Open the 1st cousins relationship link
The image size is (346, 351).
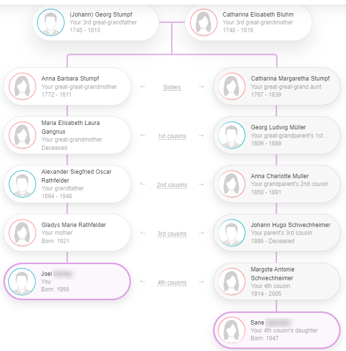tap(172, 136)
